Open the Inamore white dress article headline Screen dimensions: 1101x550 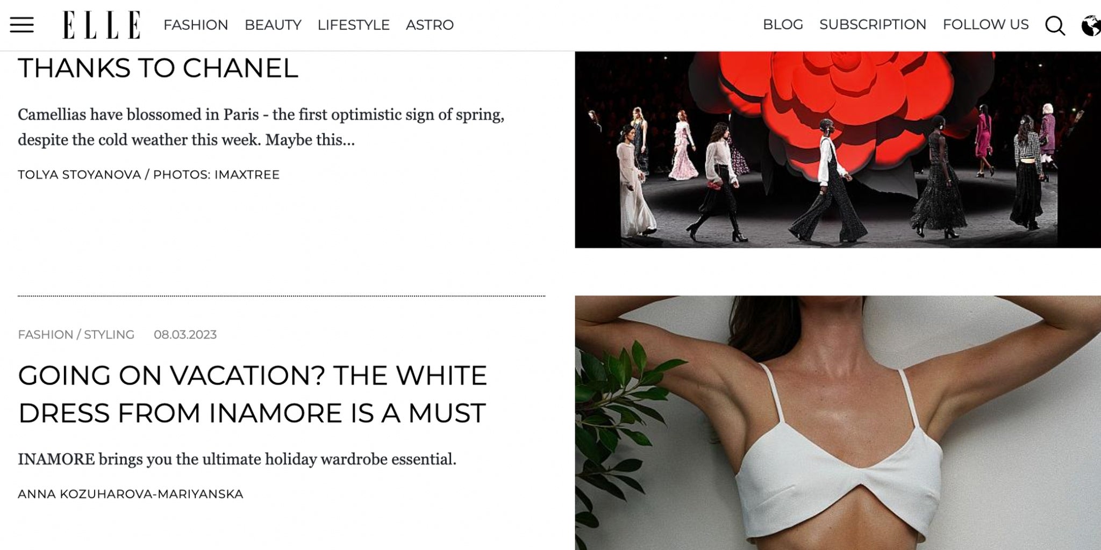coord(252,394)
